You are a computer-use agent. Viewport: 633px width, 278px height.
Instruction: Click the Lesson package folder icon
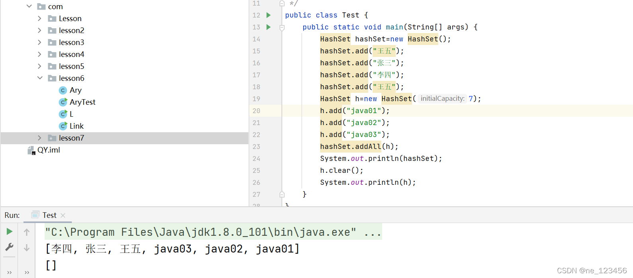click(x=52, y=18)
